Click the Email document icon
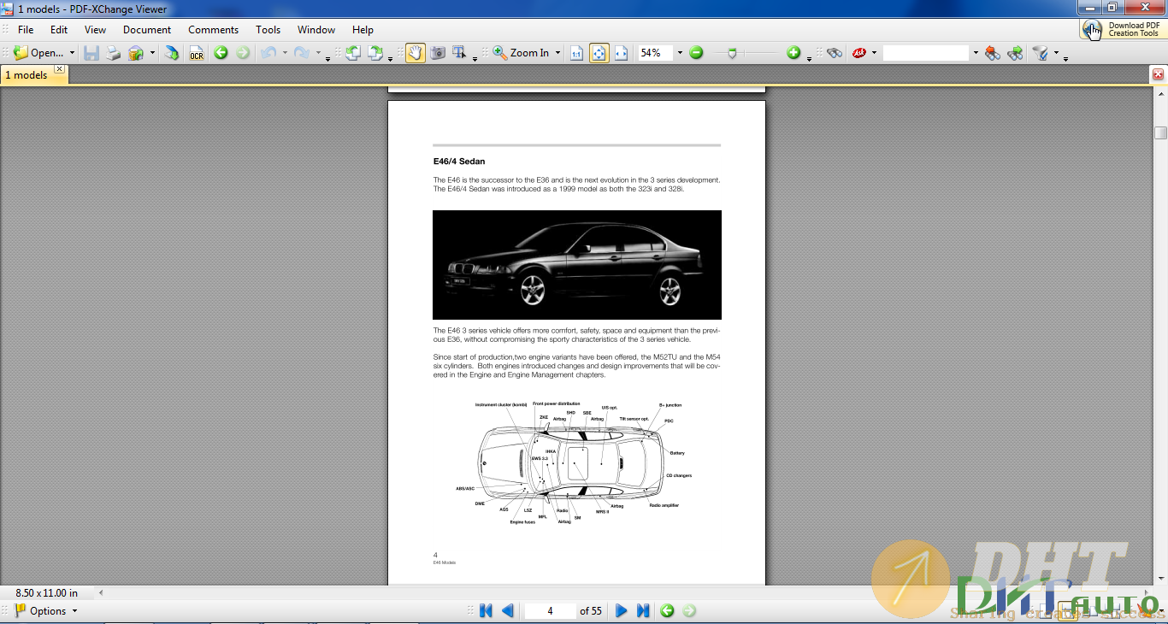The width and height of the screenshot is (1168, 624). click(x=136, y=53)
